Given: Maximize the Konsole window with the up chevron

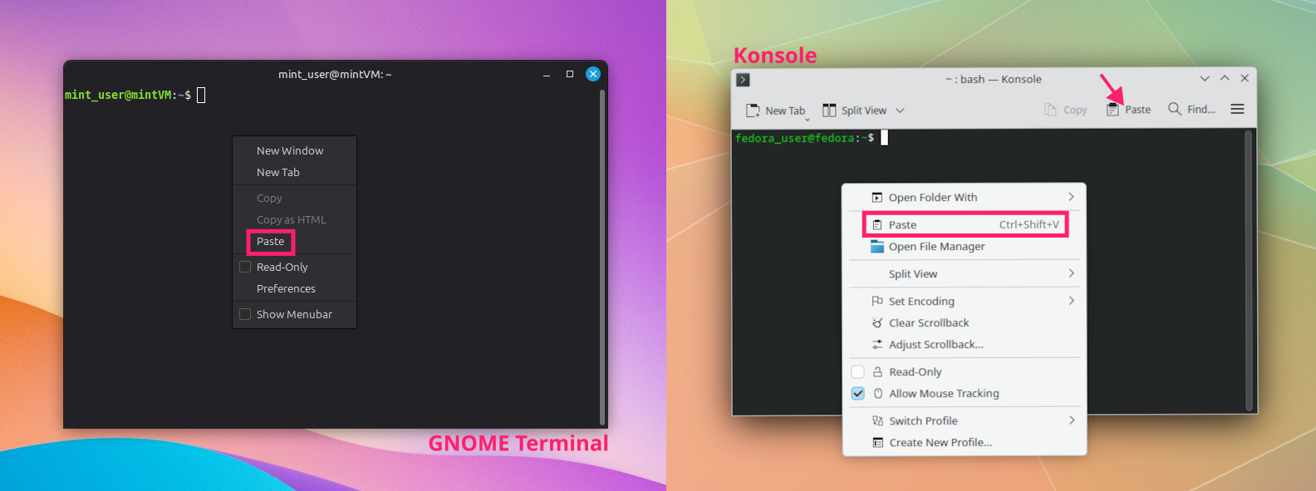Looking at the screenshot, I should coord(1225,79).
